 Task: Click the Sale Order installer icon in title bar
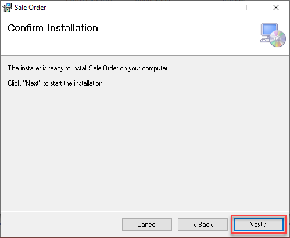click(x=7, y=8)
